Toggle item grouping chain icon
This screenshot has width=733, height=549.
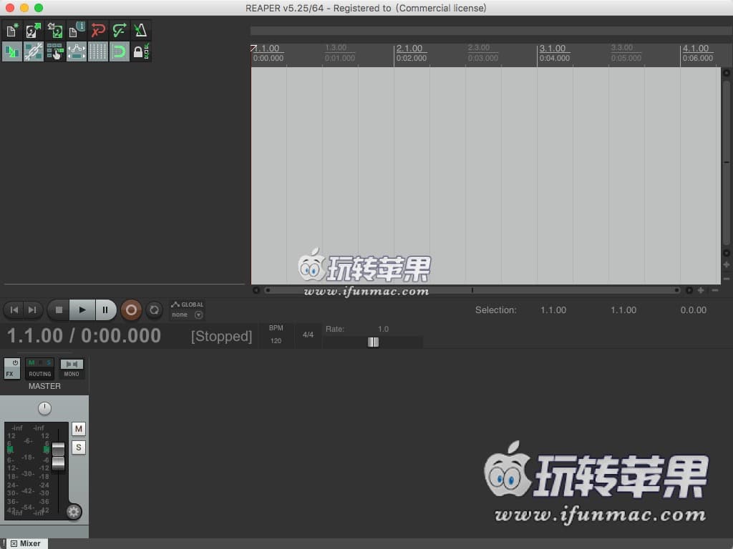[33, 51]
